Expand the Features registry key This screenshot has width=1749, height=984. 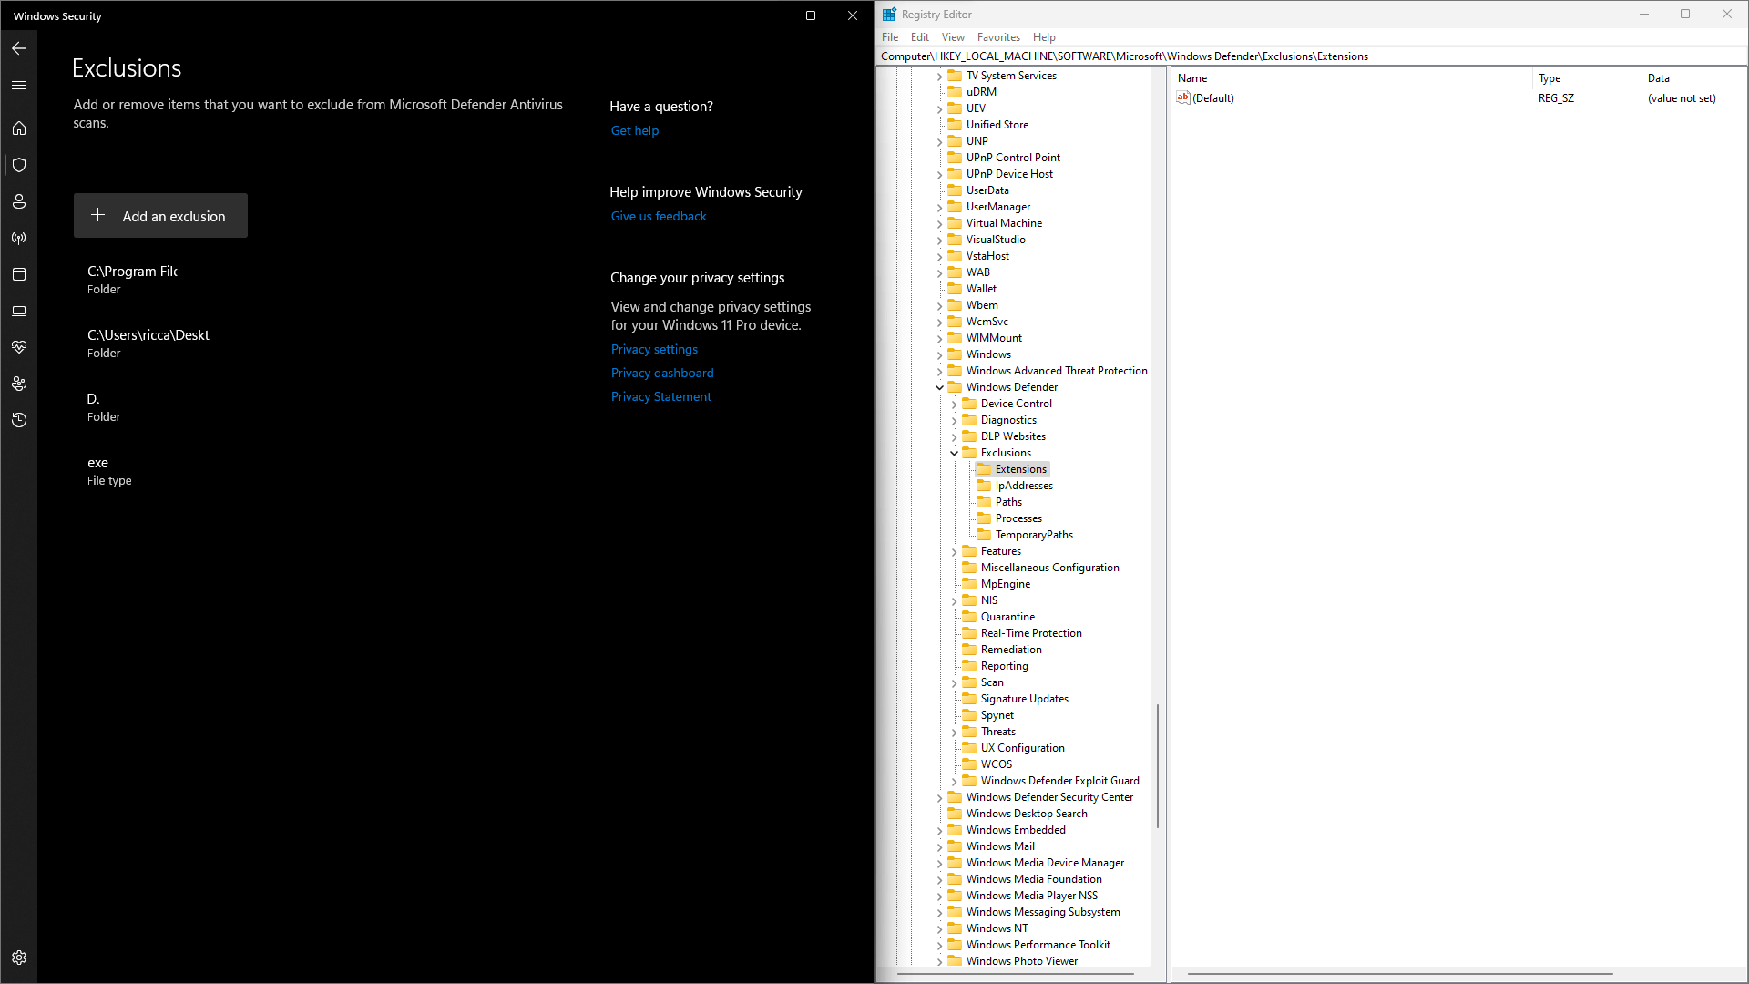pyautogui.click(x=954, y=551)
